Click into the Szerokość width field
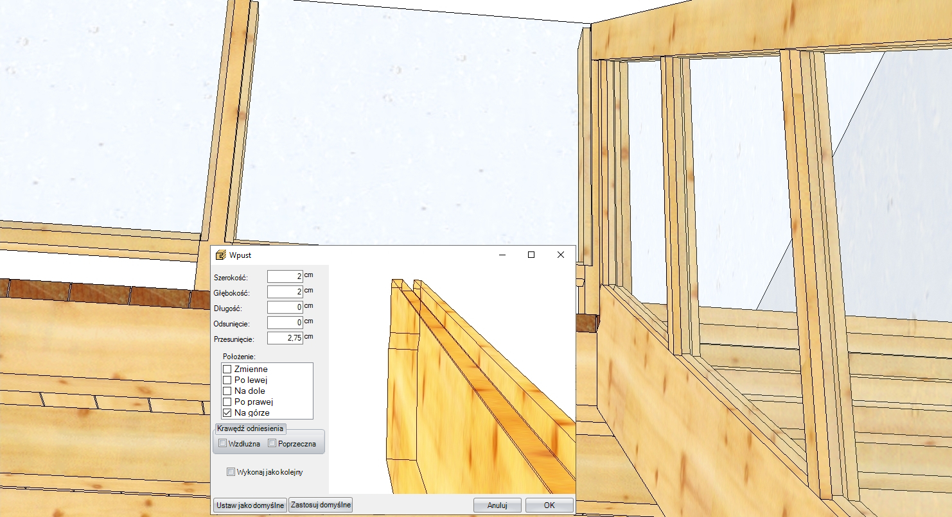This screenshot has height=517, width=952. [x=285, y=276]
